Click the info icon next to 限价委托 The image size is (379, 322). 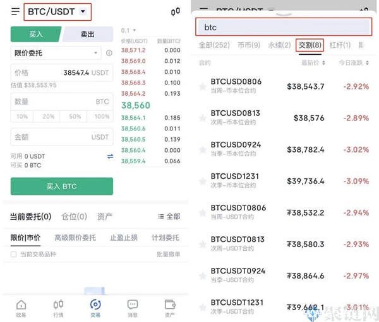(x=109, y=54)
